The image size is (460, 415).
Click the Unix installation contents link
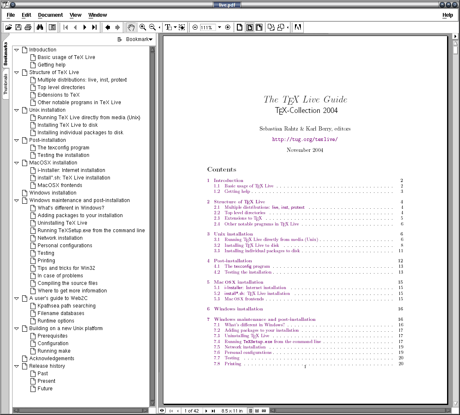point(233,234)
